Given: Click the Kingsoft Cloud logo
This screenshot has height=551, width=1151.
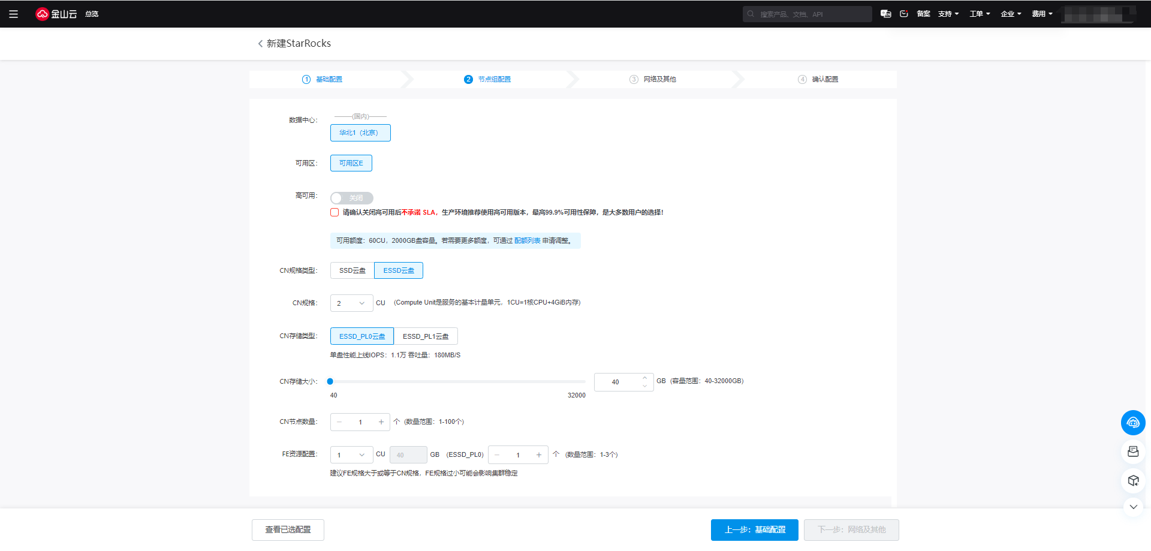Looking at the screenshot, I should point(56,14).
